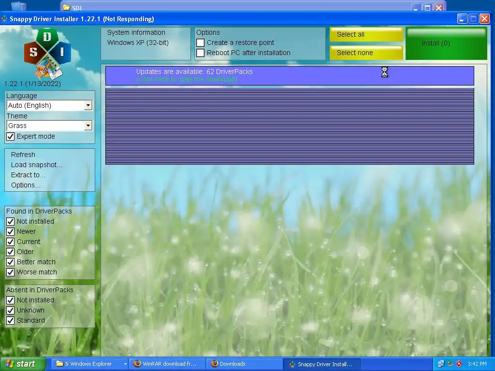Click the green Install (0) button

coord(446,43)
